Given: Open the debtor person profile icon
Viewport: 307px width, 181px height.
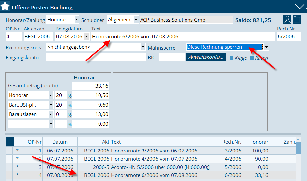Looking at the screenshot, I should (x=287, y=19).
